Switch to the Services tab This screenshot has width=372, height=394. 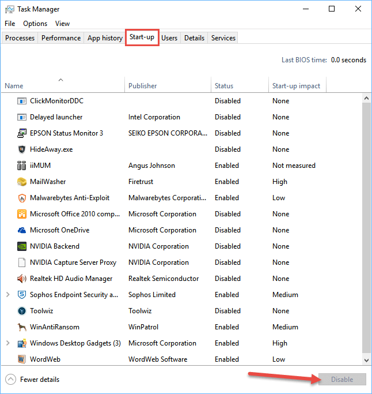[x=223, y=38]
